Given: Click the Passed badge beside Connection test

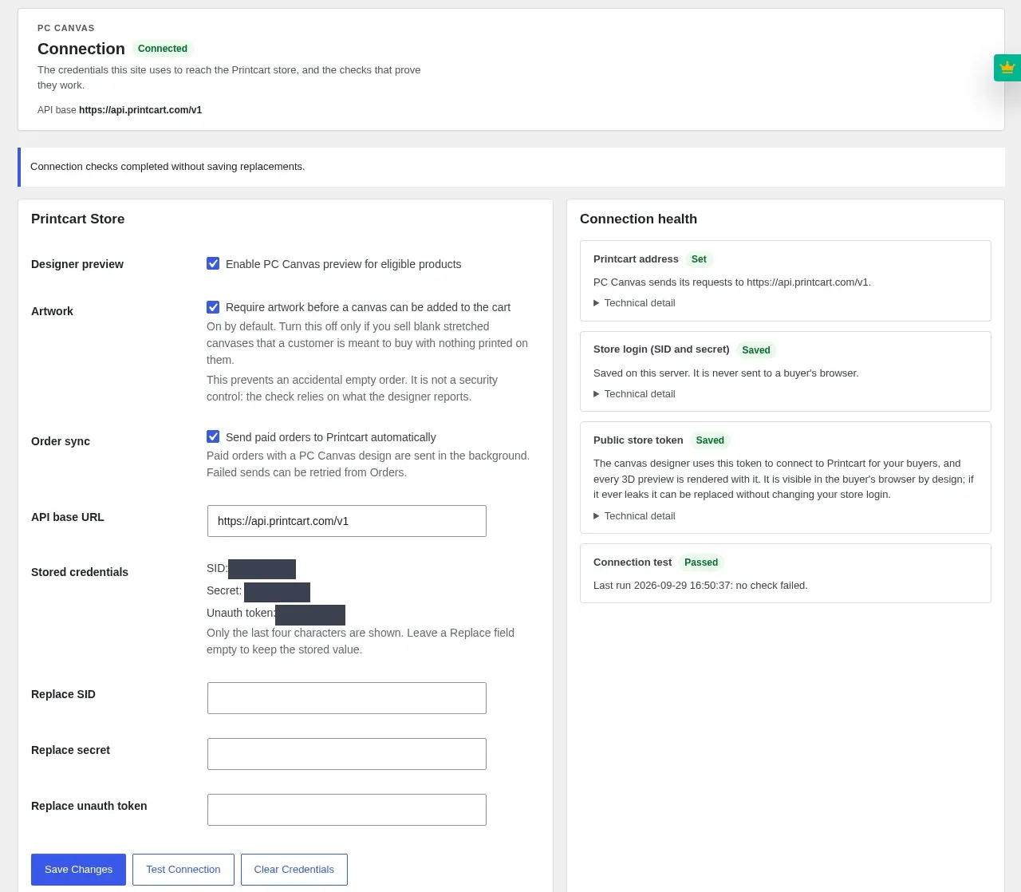Looking at the screenshot, I should [x=701, y=562].
